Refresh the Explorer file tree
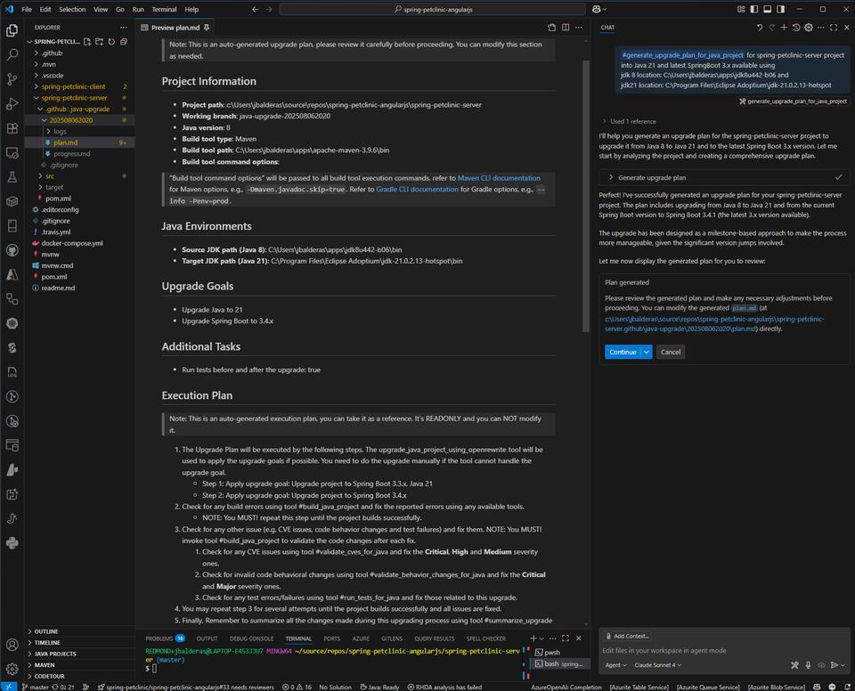Viewport: 855px width, 691px height. [111, 42]
